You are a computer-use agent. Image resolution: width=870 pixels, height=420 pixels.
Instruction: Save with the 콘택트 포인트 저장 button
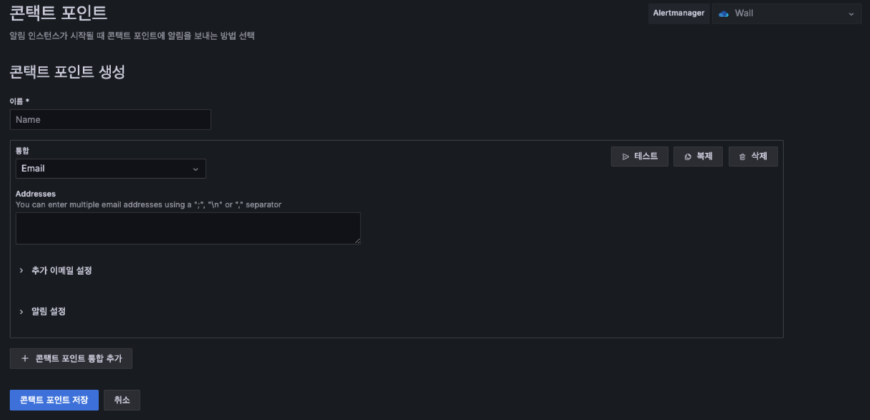[x=54, y=400]
